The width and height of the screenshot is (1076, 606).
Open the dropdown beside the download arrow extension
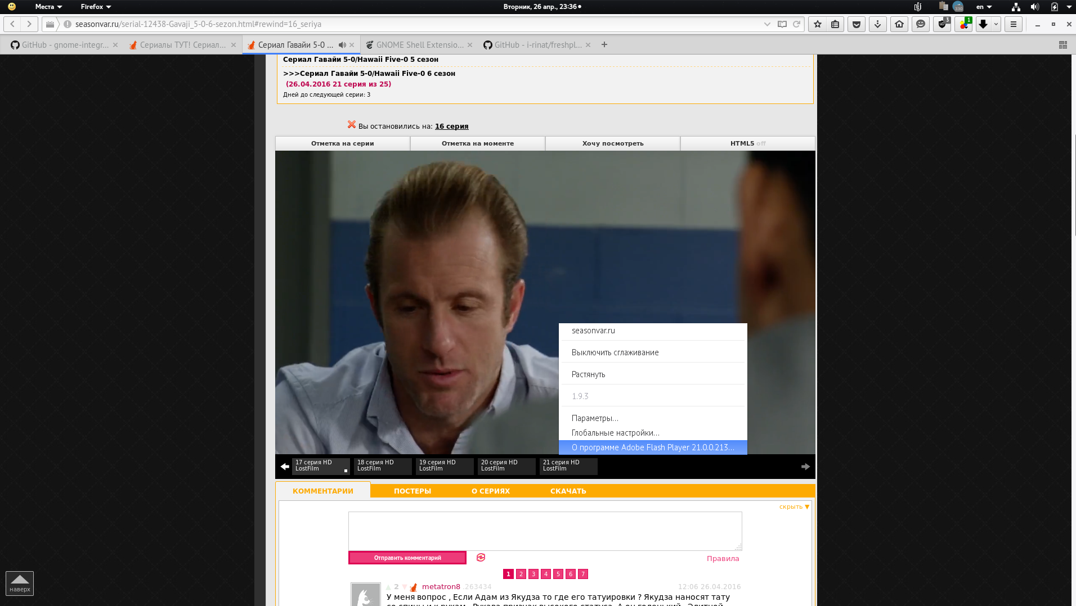tap(996, 24)
